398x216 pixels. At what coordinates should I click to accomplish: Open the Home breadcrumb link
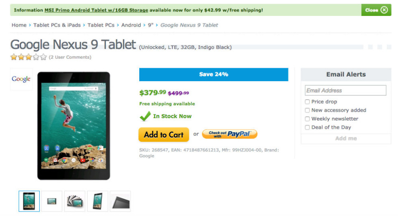[x=19, y=25]
